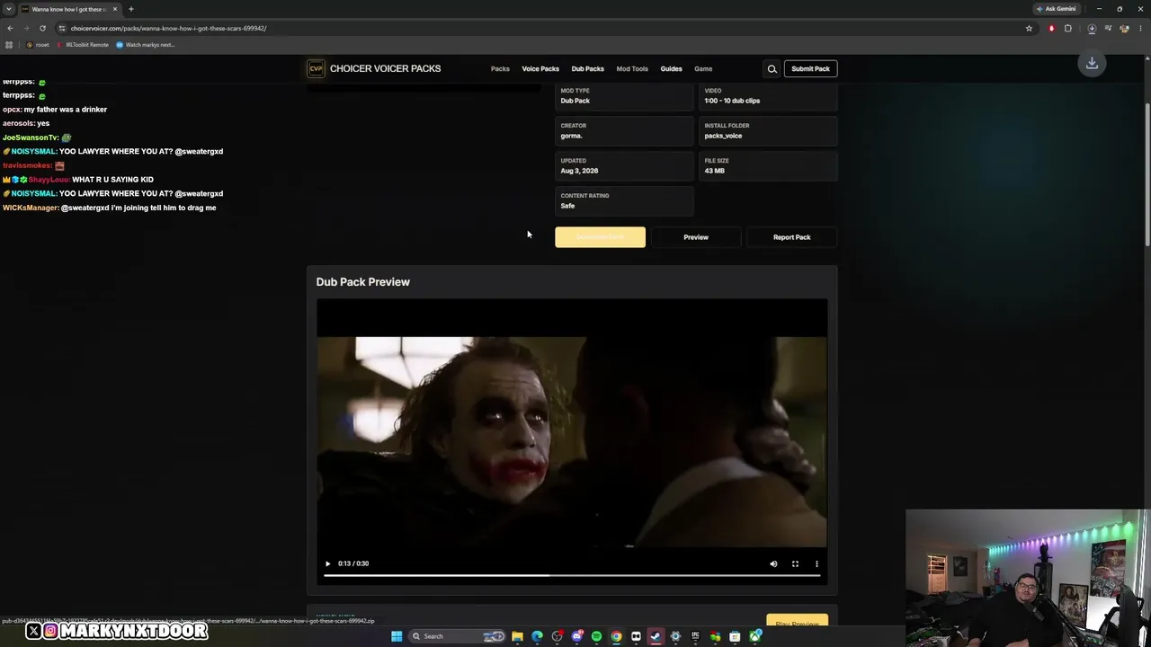Open the 'Watch markys next...' bookmark
The image size is (1151, 647).
pyautogui.click(x=145, y=45)
